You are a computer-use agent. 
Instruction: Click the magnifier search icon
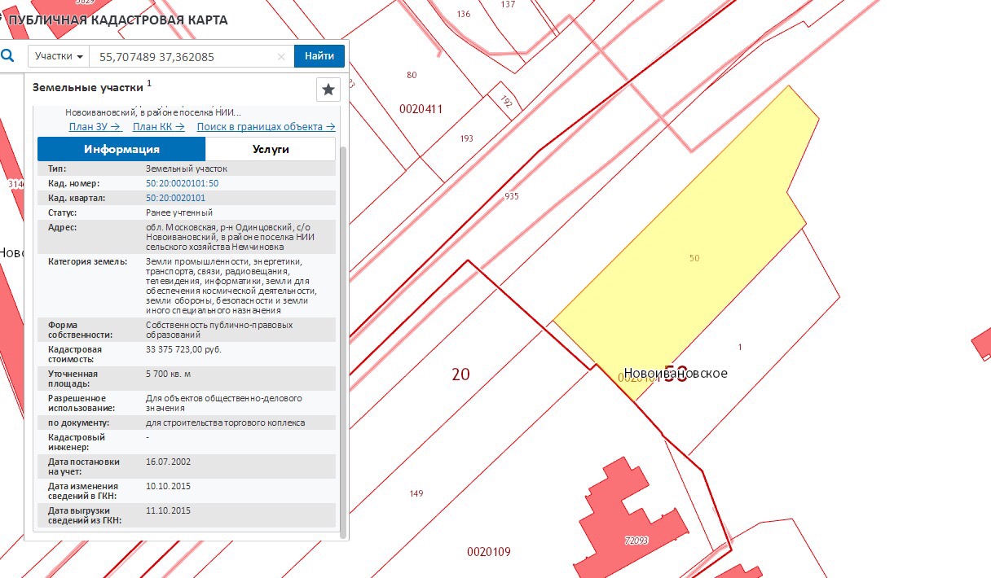click(8, 56)
